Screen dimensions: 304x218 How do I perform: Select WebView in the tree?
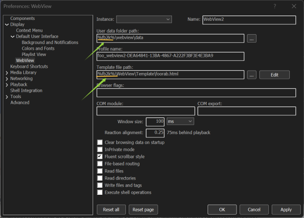25,61
